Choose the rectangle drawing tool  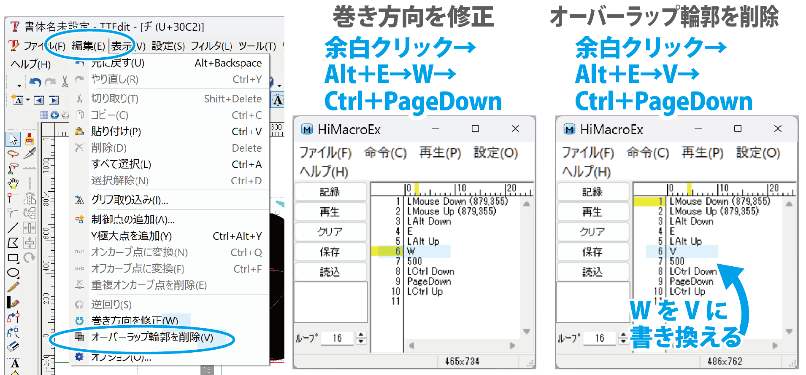click(x=13, y=258)
